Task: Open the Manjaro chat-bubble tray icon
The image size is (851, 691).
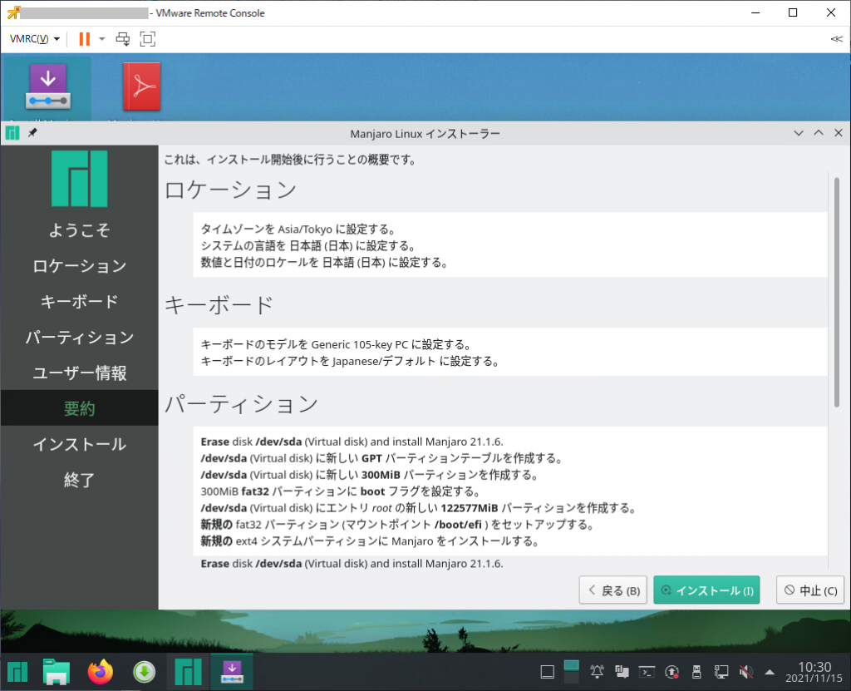Action: (x=622, y=673)
